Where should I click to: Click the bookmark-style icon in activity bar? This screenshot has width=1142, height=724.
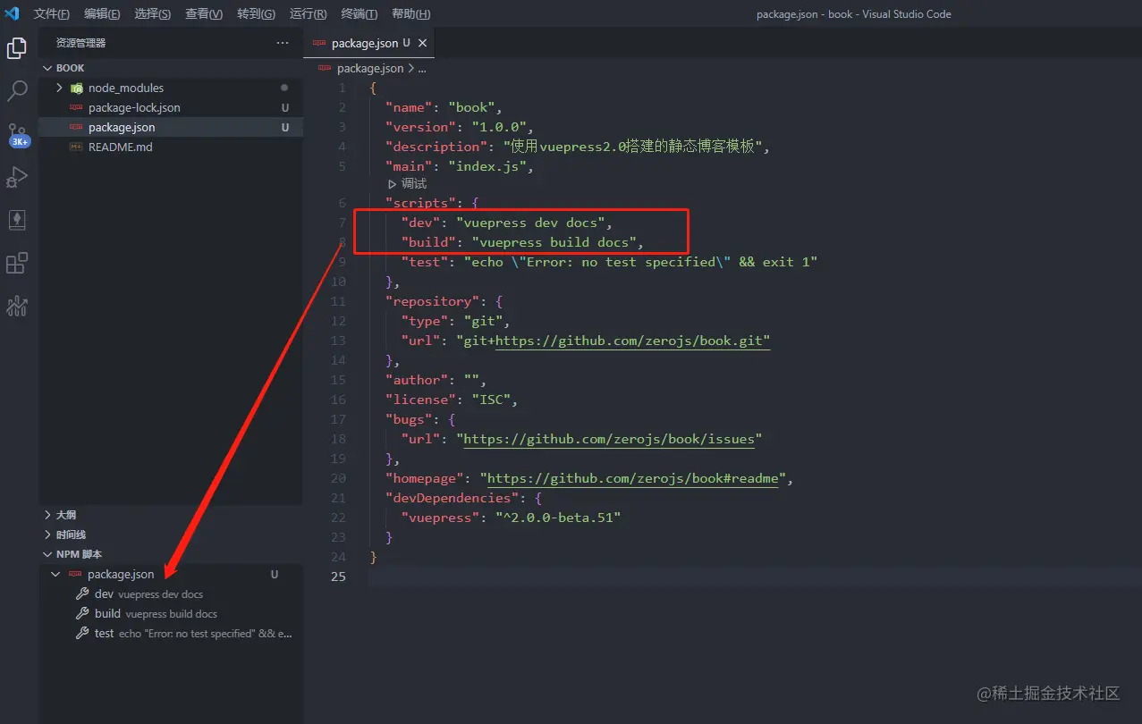(17, 220)
